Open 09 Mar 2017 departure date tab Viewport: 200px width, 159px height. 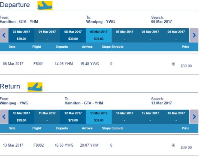tap(176, 35)
